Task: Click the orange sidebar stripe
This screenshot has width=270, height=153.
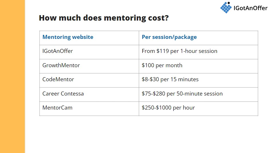Action: 12,76
